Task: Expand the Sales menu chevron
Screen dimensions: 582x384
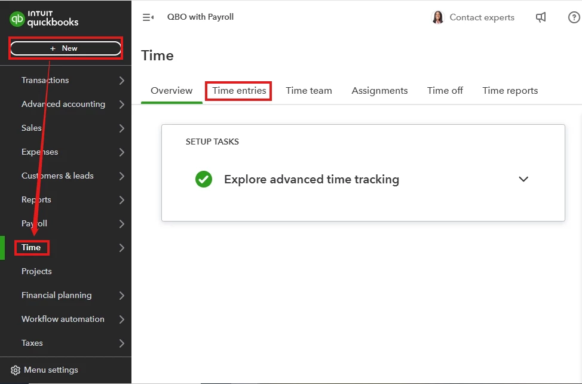Action: pyautogui.click(x=122, y=128)
